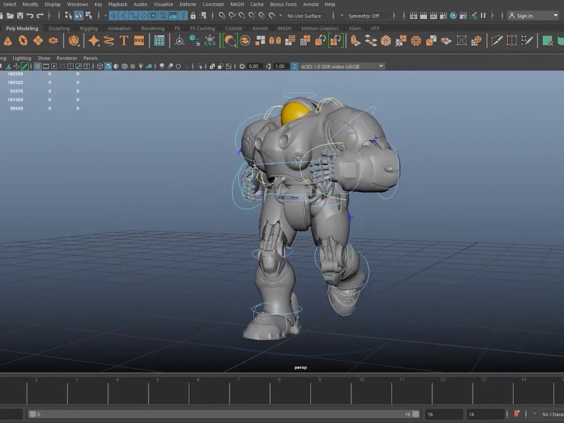Click the lock selection padlock icon
Viewport: 564px width, 423px height.
pos(193,16)
